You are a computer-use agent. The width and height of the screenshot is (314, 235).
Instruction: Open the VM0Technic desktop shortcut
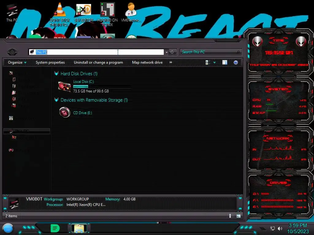tap(131, 12)
